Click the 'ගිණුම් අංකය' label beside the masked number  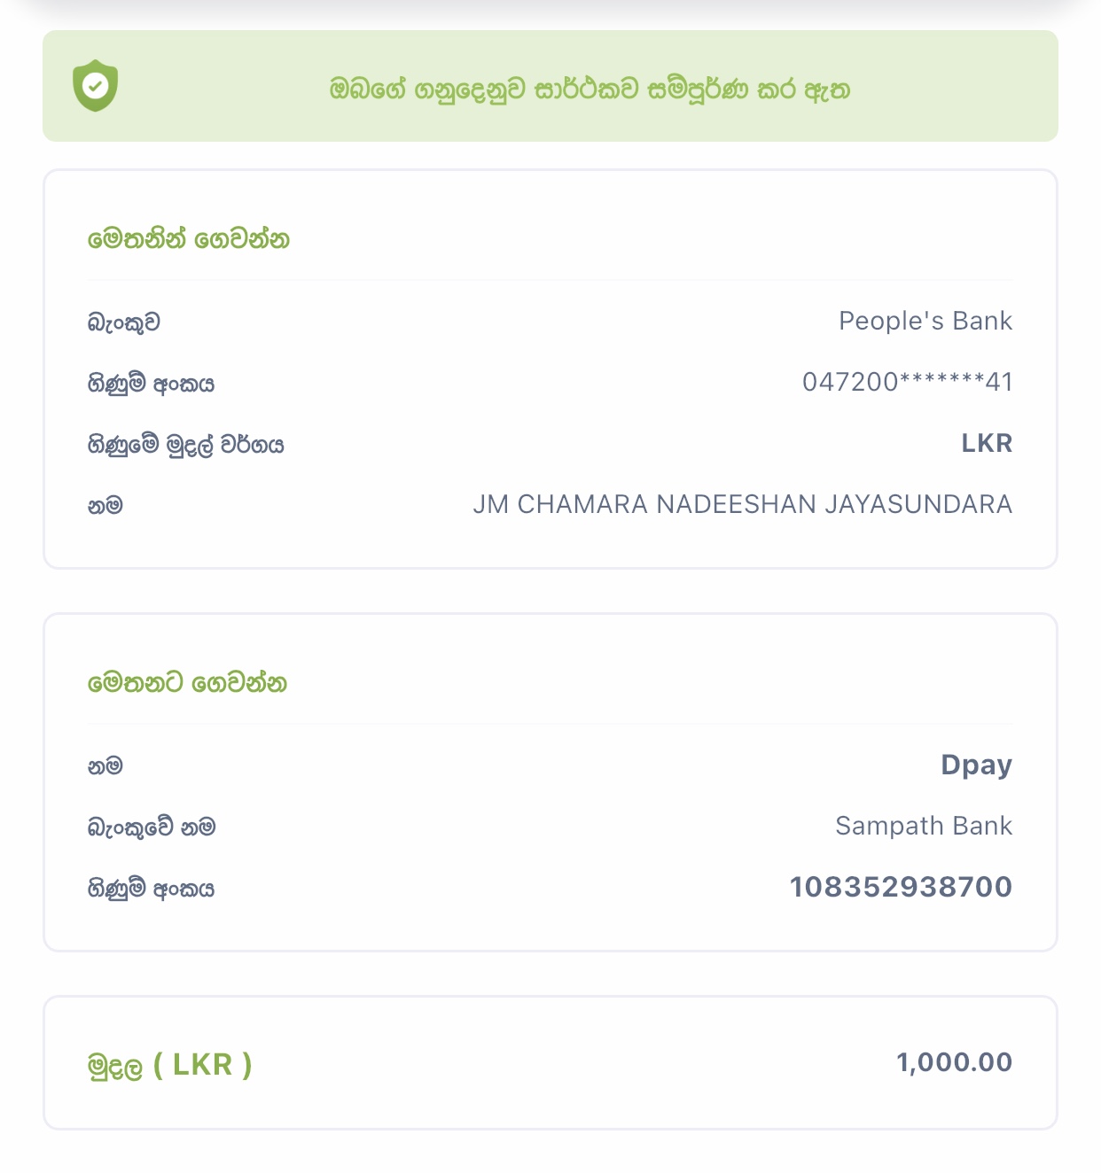[x=151, y=384]
